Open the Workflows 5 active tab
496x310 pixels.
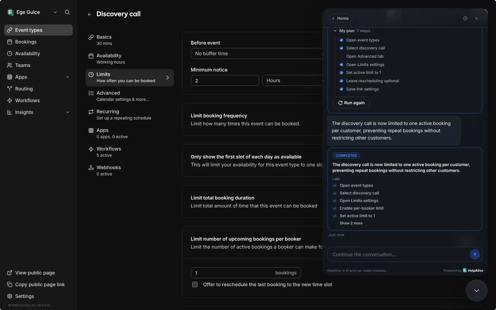[130, 152]
